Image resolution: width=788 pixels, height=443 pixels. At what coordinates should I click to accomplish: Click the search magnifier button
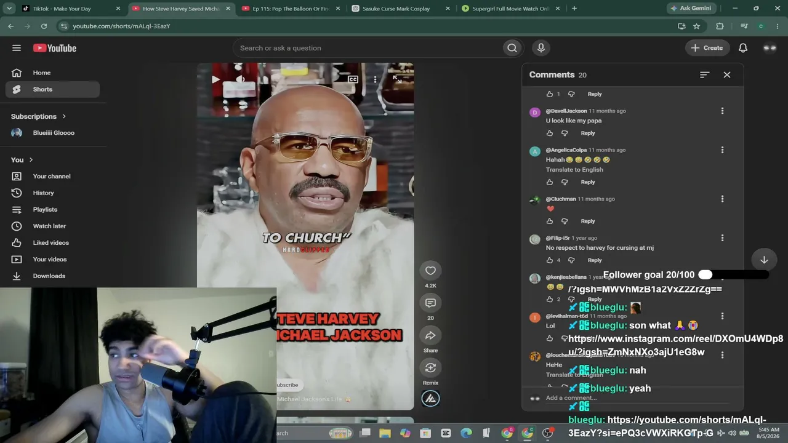(512, 48)
